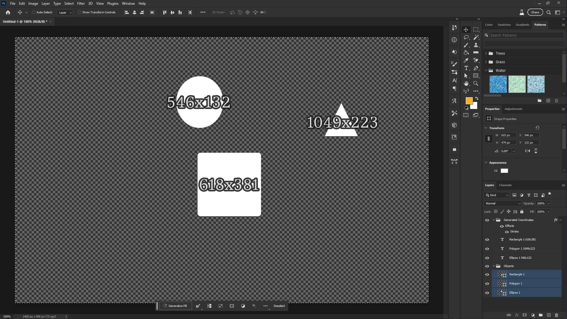Viewport: 567px width, 319px height.
Task: Expand the Trees pattern folder
Action: point(486,53)
